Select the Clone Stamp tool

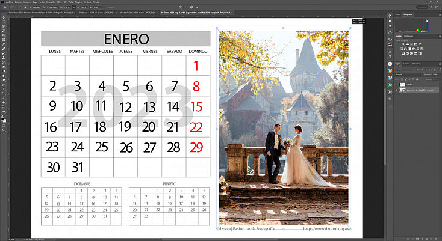click(x=4, y=58)
